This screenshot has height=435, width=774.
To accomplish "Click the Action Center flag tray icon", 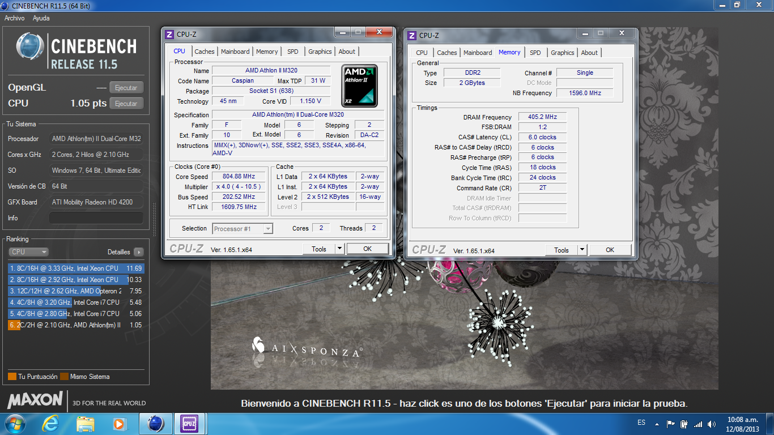I will (x=671, y=424).
